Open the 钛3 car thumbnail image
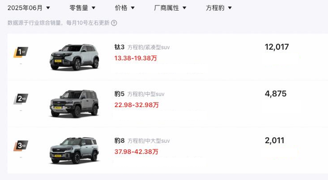 [74, 57]
